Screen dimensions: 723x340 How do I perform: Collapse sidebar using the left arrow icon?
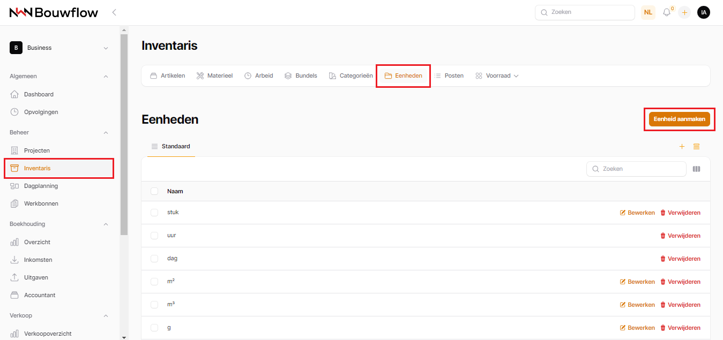(114, 12)
